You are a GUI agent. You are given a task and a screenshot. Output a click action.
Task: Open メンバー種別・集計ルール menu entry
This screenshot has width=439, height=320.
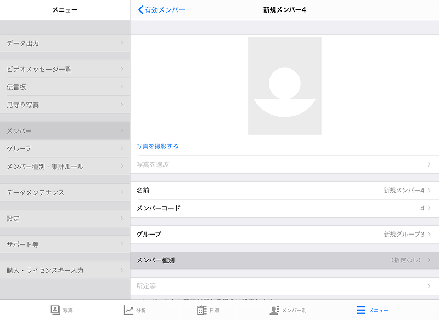pos(65,167)
